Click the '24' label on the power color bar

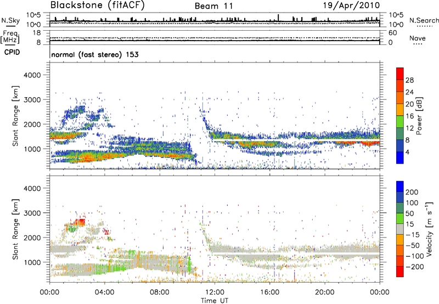coord(409,92)
